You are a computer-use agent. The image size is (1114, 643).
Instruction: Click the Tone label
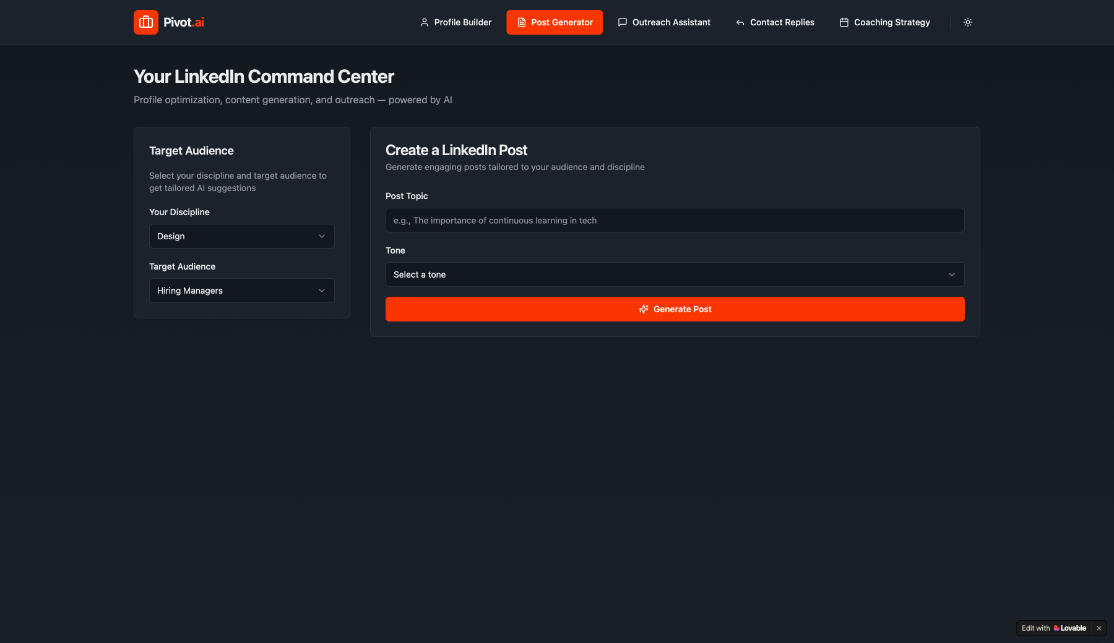point(395,250)
